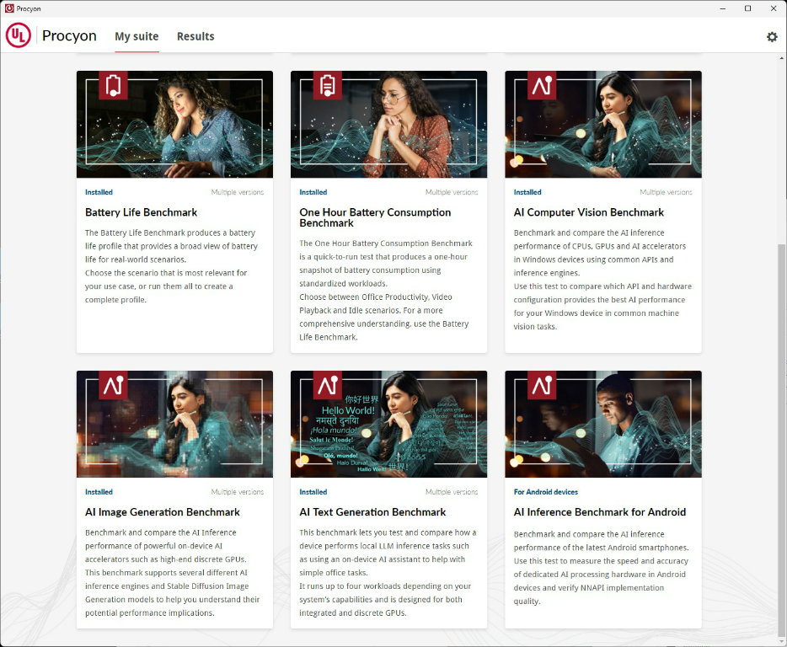Click the Procyon brand name in header
The width and height of the screenshot is (787, 647).
[69, 35]
